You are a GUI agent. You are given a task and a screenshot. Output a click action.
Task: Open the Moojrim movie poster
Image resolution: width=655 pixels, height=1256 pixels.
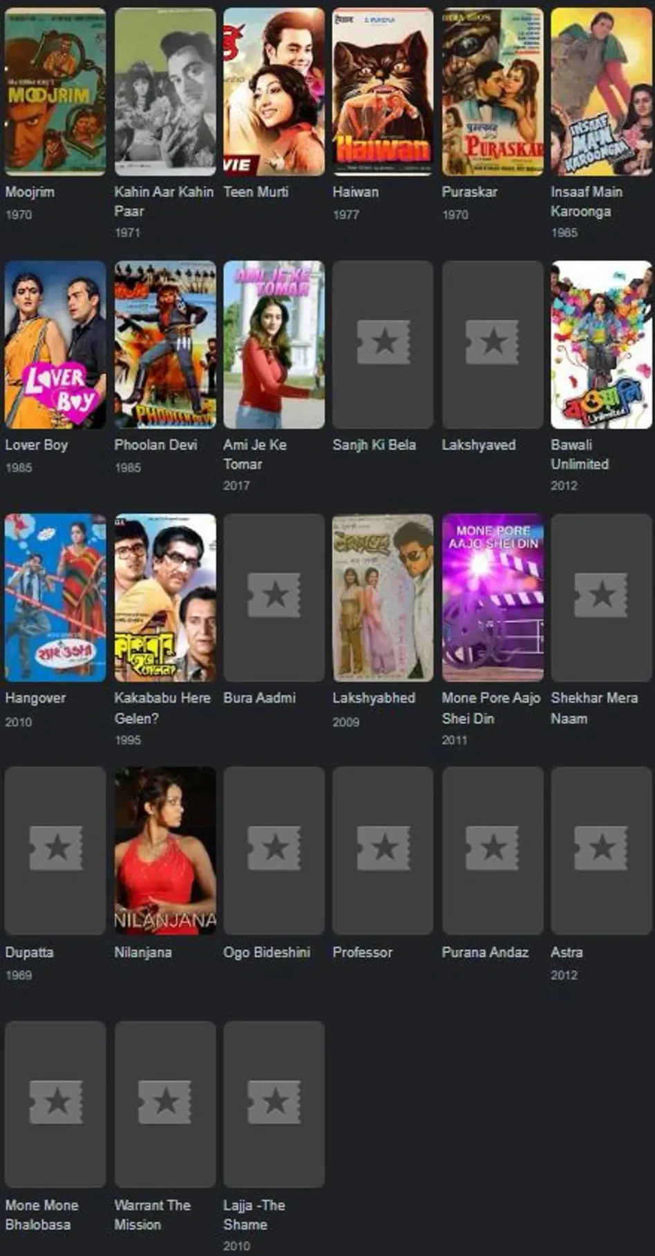55,91
